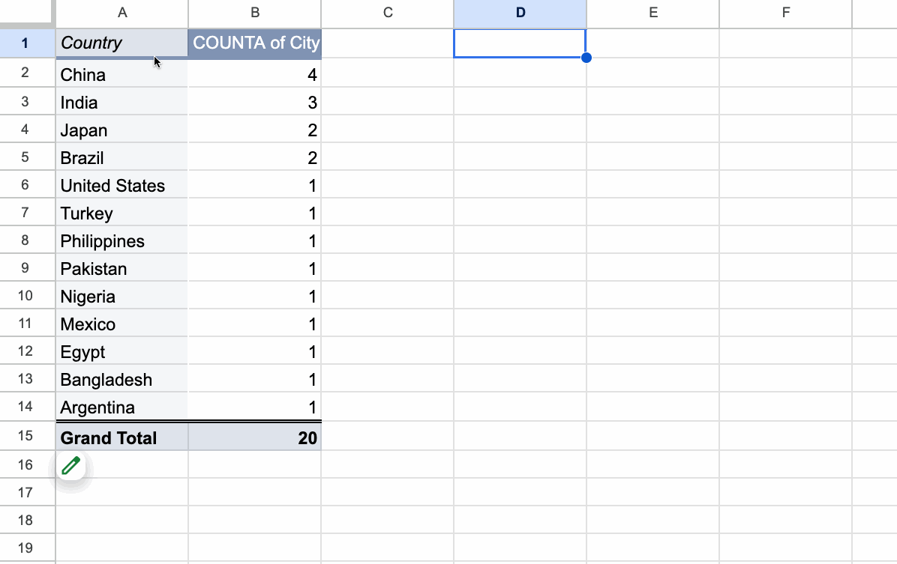Viewport: 897px width, 564px height.
Task: Click the active cell D1
Action: click(x=520, y=43)
